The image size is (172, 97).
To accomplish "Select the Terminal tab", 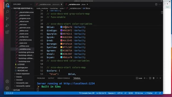I will pyautogui.click(x=77, y=78).
